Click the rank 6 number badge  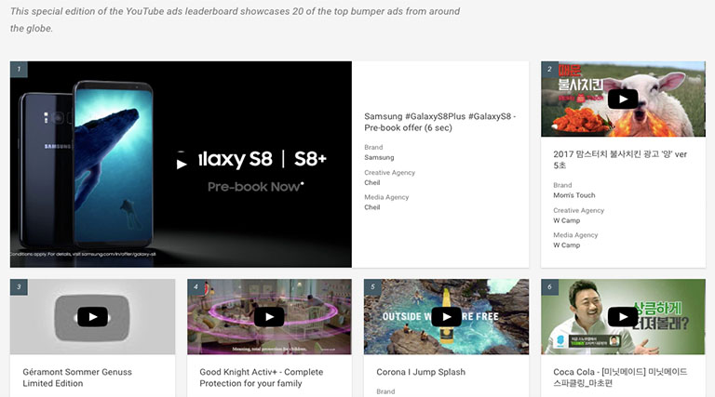point(549,287)
